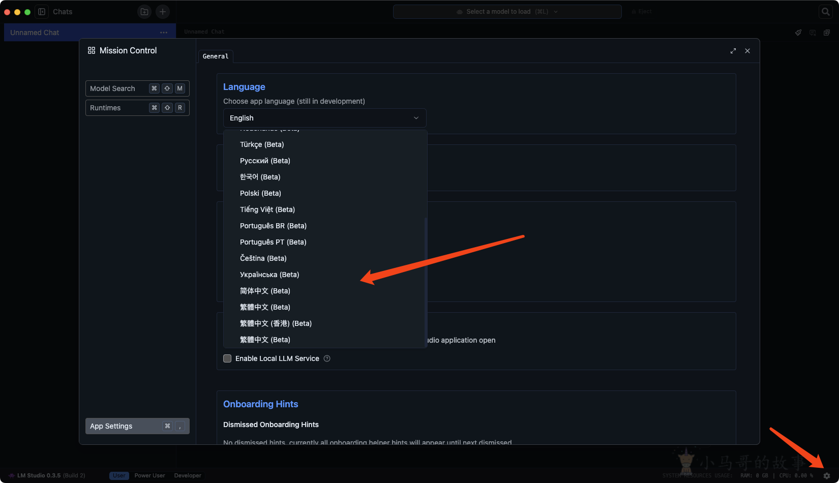Open Model Search in Mission Control
The height and width of the screenshot is (483, 839).
(x=137, y=88)
